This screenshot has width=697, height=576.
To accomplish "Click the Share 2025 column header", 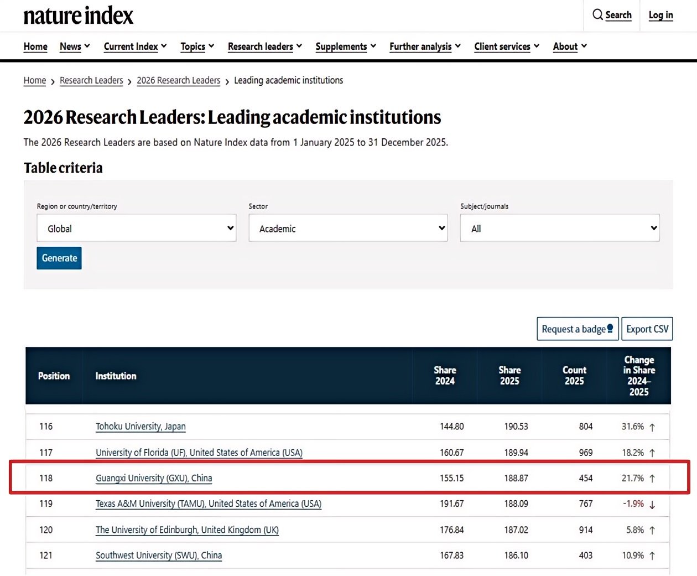I will [509, 376].
